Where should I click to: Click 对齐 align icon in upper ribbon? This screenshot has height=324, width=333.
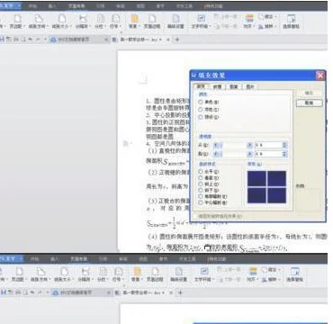[x=248, y=19]
